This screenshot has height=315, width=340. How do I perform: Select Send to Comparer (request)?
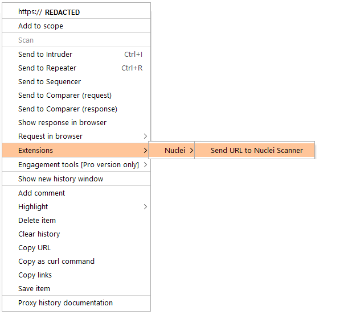pyautogui.click(x=76, y=96)
